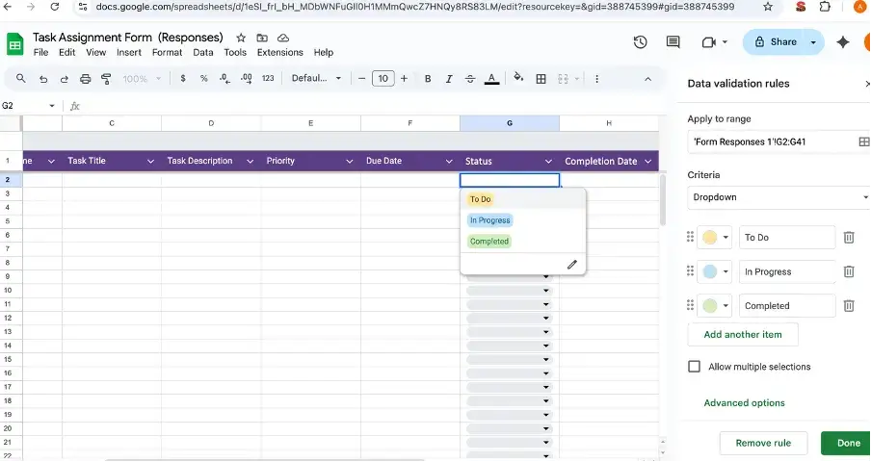Image resolution: width=871 pixels, height=462 pixels.
Task: Delete the In Progress dropdown item
Action: click(849, 271)
